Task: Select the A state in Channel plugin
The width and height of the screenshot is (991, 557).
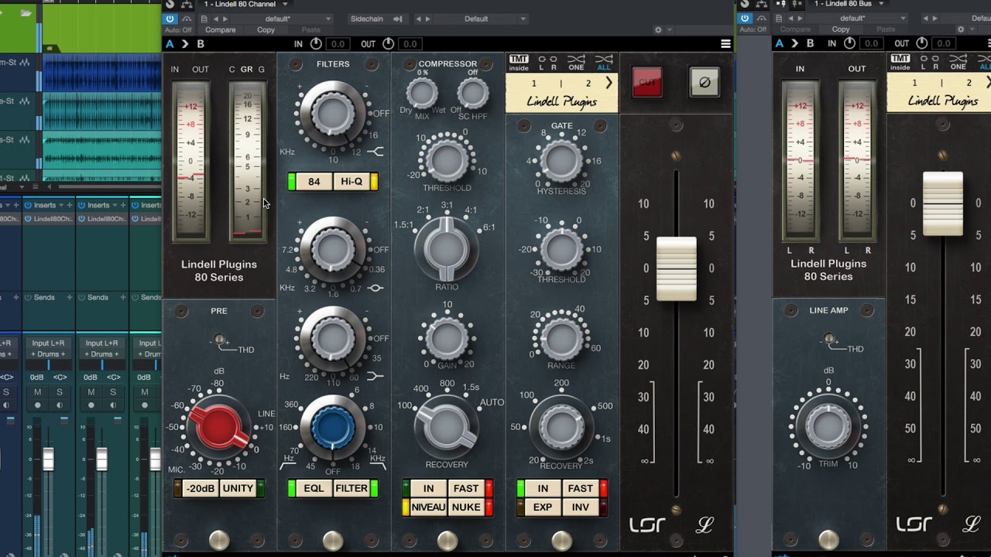Action: point(170,44)
